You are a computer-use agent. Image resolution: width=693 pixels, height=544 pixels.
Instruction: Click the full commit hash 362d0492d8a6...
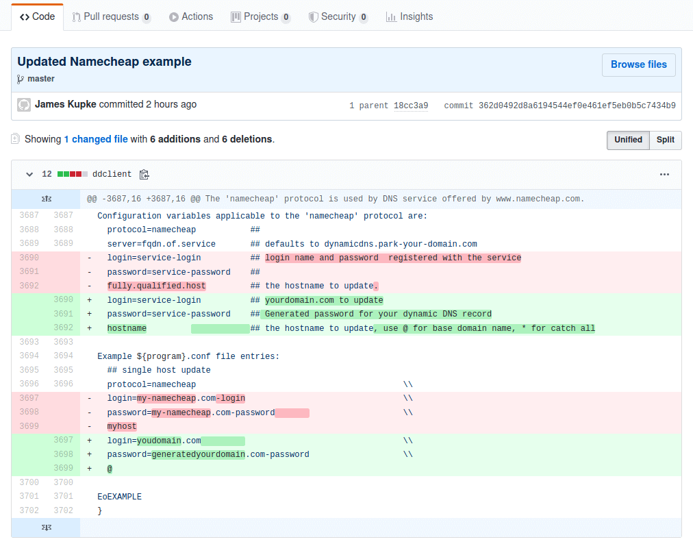point(577,106)
